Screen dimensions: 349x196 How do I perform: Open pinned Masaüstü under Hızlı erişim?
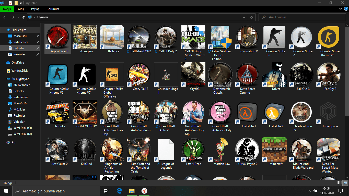click(20, 36)
